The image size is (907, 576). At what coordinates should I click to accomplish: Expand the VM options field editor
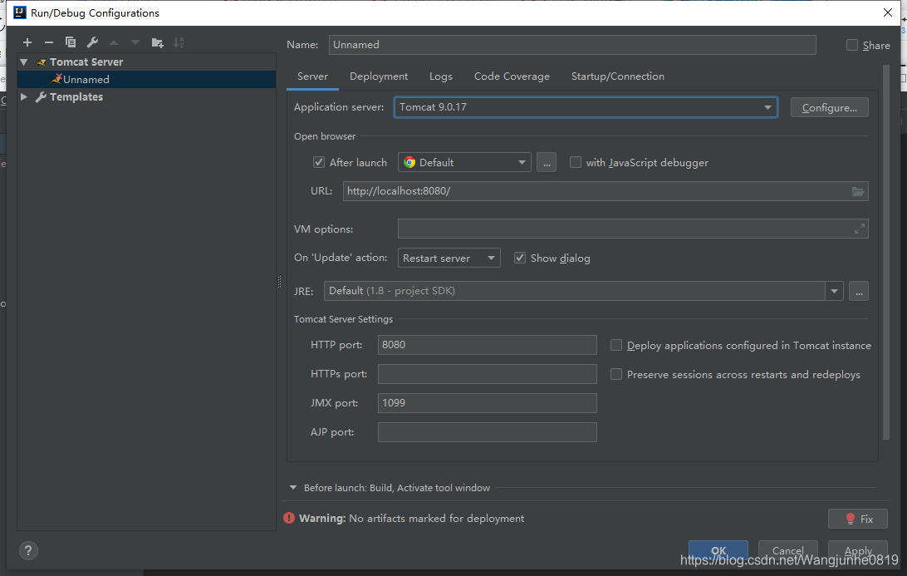click(x=860, y=229)
